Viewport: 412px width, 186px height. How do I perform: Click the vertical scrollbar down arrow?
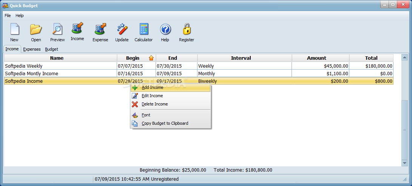point(405,163)
